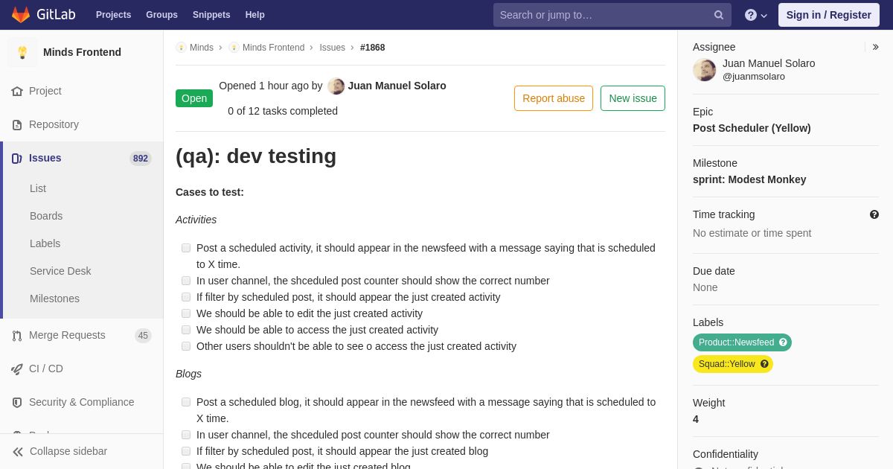Click the Search or jump to field
893x469 pixels.
click(x=604, y=15)
